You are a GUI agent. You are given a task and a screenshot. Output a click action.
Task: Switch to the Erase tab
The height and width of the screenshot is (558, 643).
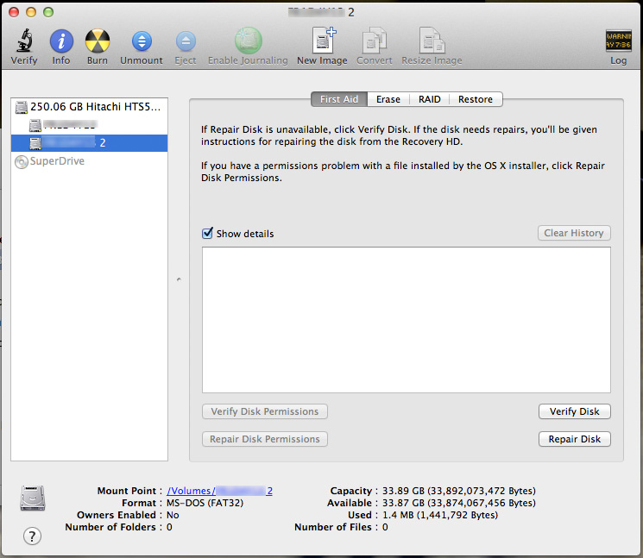pos(388,99)
